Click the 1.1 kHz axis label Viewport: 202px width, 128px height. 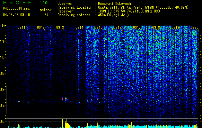click(3, 42)
